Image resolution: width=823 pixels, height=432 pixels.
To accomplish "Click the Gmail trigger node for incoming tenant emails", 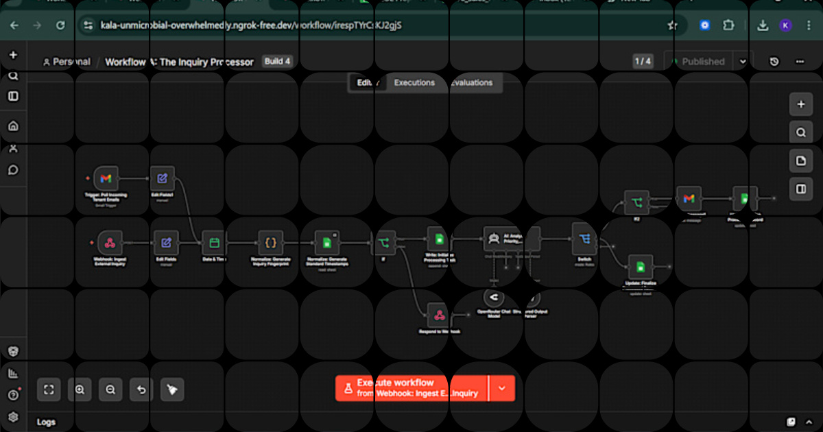I will point(106,178).
